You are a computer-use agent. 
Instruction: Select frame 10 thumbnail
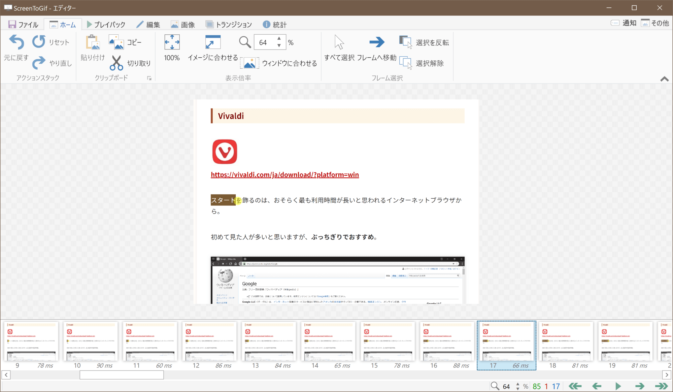tap(91, 345)
